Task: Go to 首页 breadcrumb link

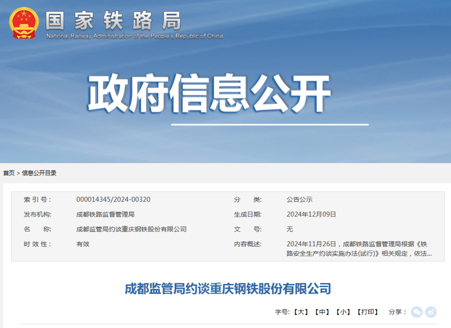Action: tap(8, 173)
